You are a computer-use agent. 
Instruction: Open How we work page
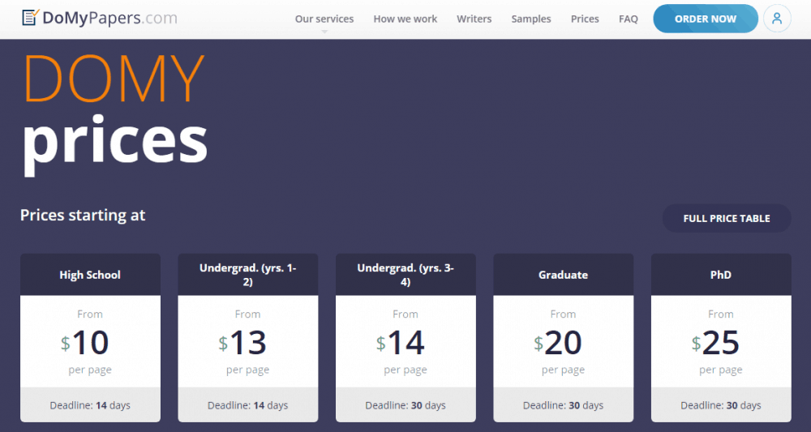[405, 19]
